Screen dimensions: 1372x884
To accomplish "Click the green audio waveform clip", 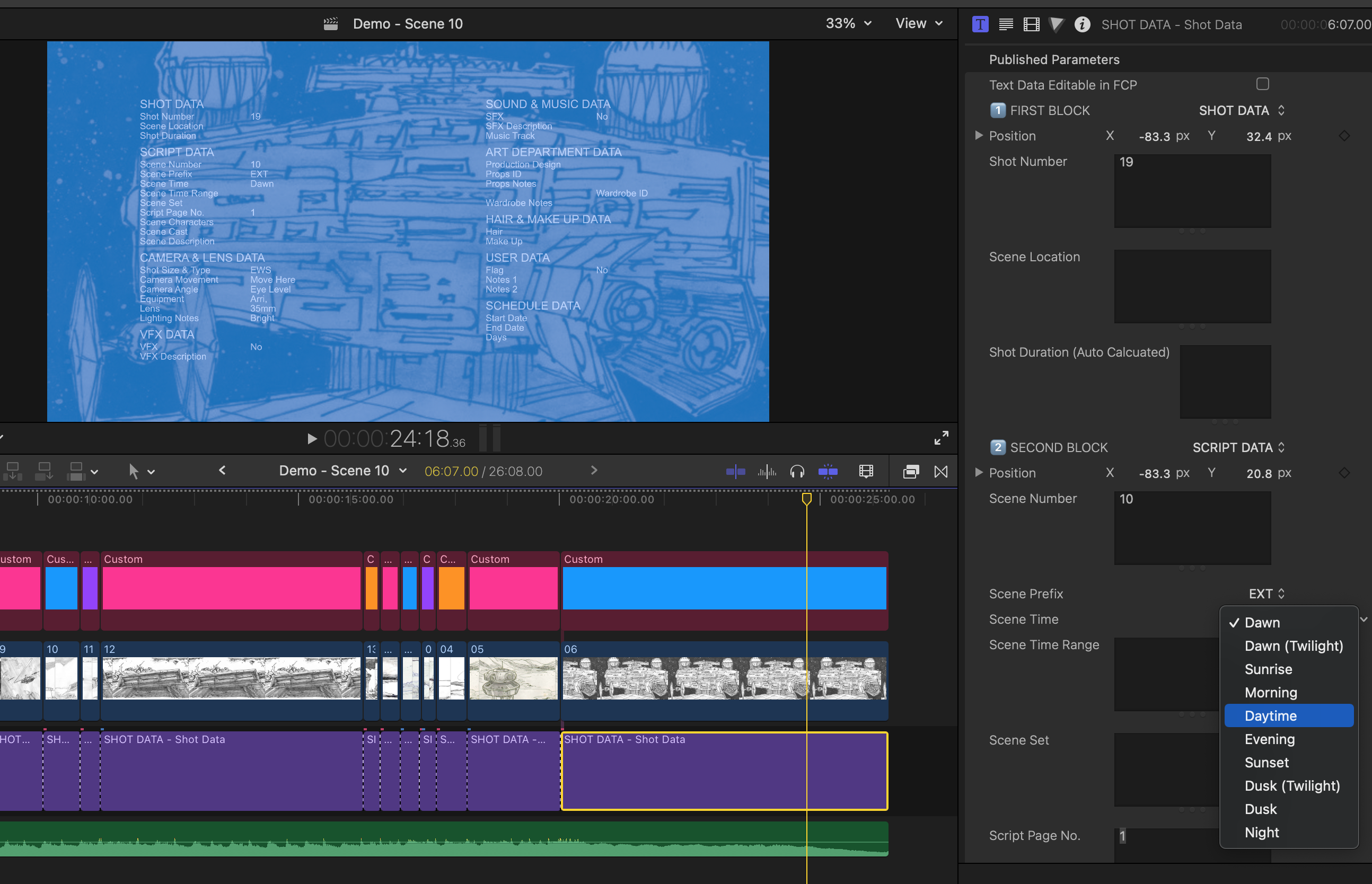I will click(x=444, y=838).
